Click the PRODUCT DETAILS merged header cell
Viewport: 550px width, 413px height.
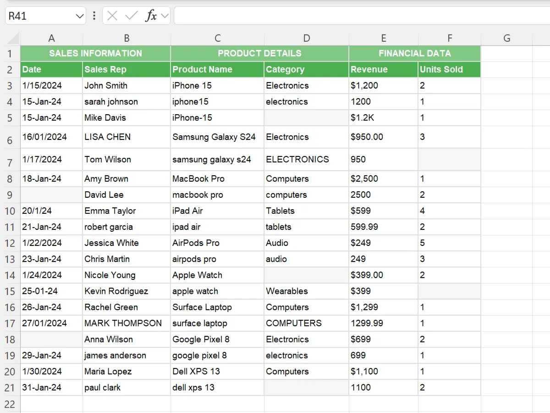coord(259,53)
